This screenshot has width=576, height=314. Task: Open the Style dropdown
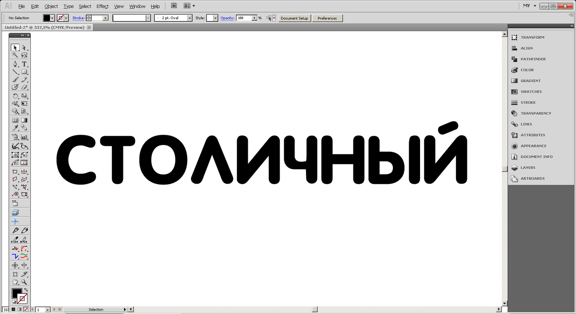tap(215, 18)
